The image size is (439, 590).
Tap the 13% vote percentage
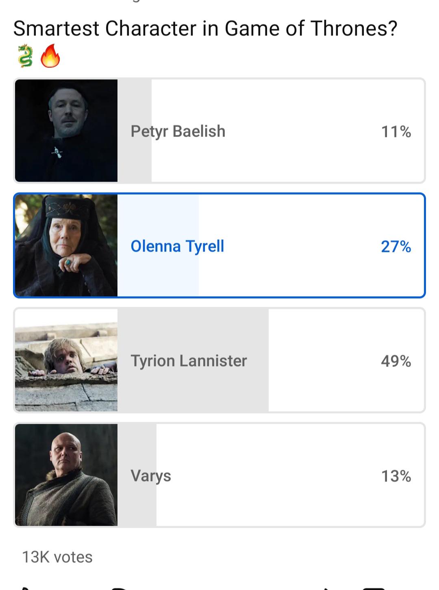[x=396, y=476]
